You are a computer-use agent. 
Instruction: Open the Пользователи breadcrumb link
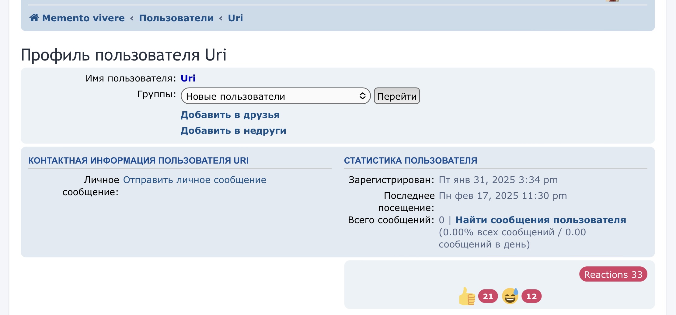(x=176, y=18)
